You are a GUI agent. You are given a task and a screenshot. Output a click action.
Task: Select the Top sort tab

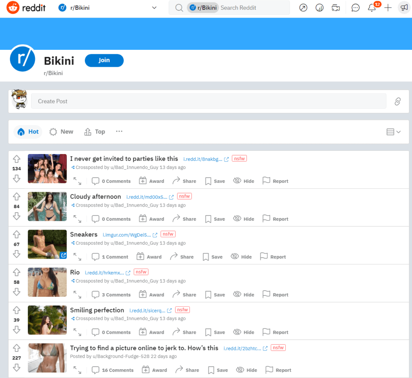click(x=95, y=131)
